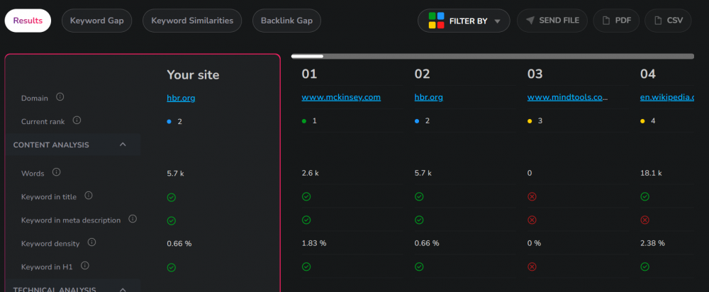The height and width of the screenshot is (292, 709).
Task: Click wikipedia Keyword in title checkmark
Action: coord(645,196)
